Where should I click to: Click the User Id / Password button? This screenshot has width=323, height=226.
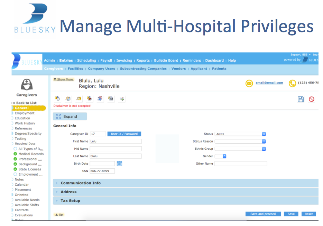pyautogui.click(x=124, y=134)
